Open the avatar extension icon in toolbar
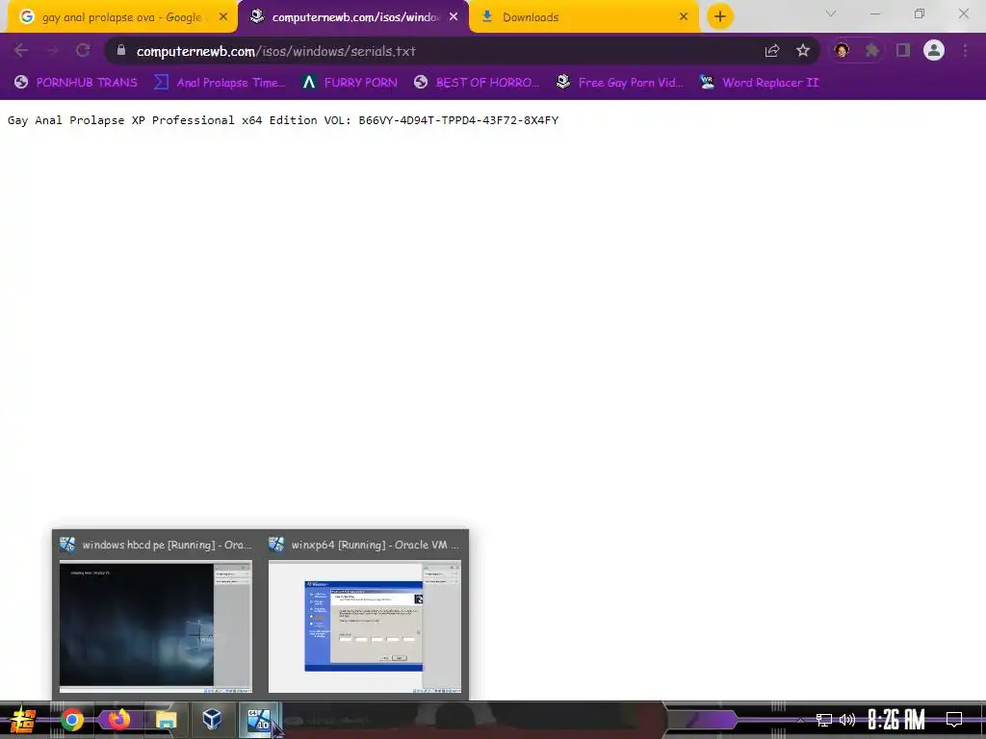 [x=842, y=51]
